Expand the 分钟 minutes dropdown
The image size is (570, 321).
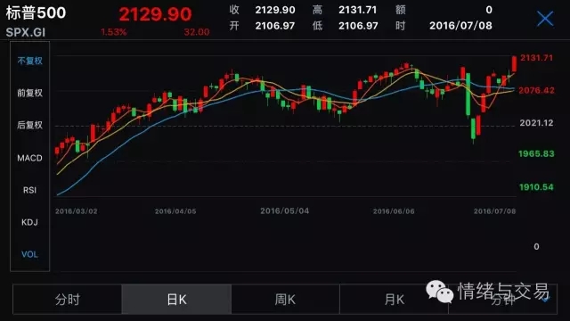(x=502, y=300)
